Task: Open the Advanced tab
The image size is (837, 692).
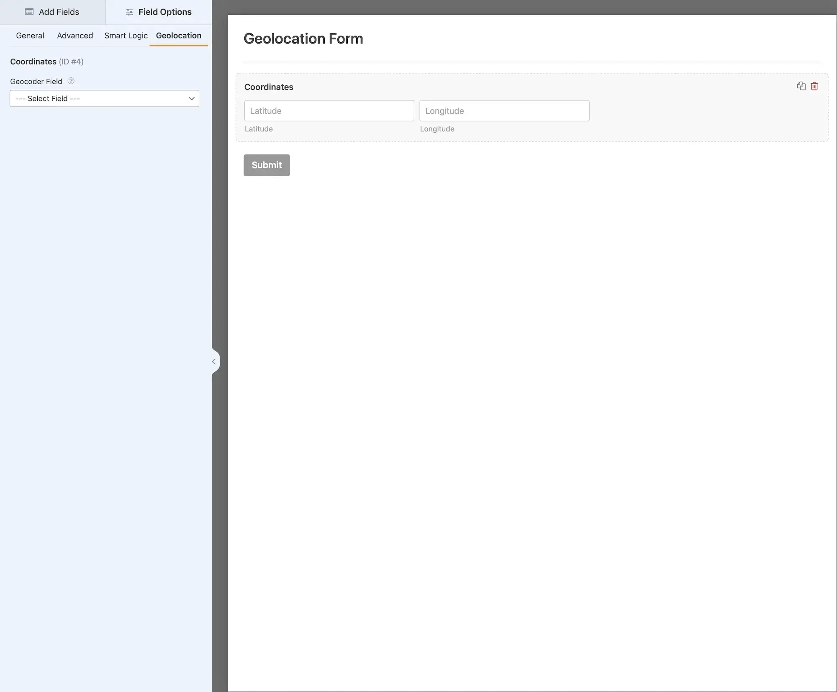Action: coord(75,36)
